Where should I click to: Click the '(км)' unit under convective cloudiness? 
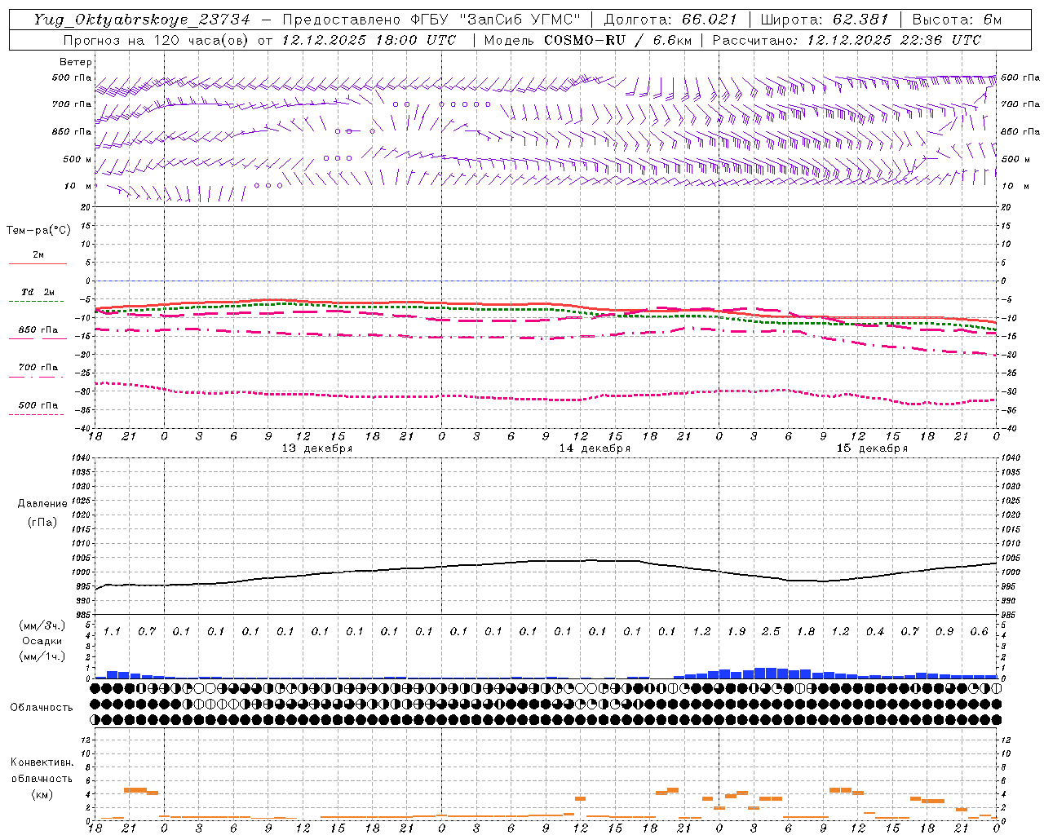[42, 794]
